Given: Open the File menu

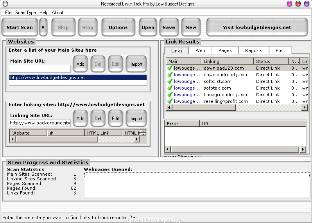Looking at the screenshot, I should click(8, 13).
